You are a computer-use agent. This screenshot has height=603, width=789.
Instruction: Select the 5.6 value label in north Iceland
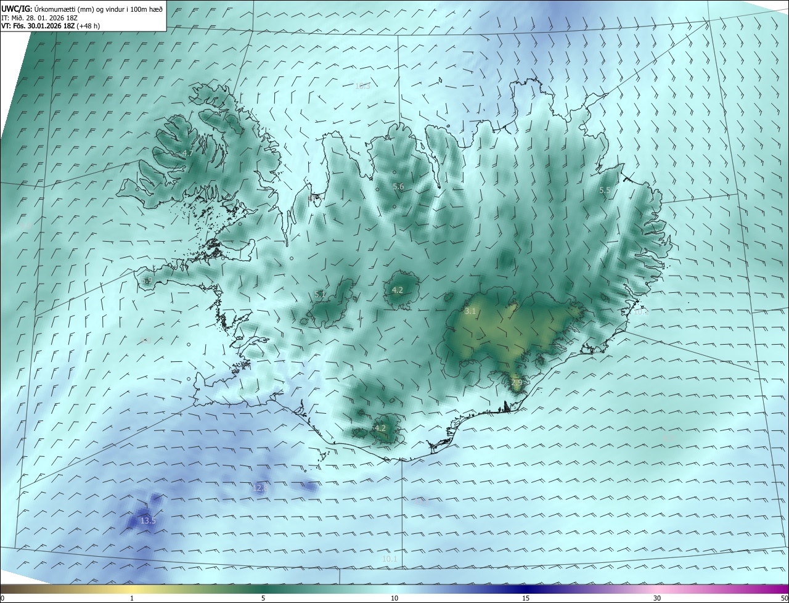[398, 187]
